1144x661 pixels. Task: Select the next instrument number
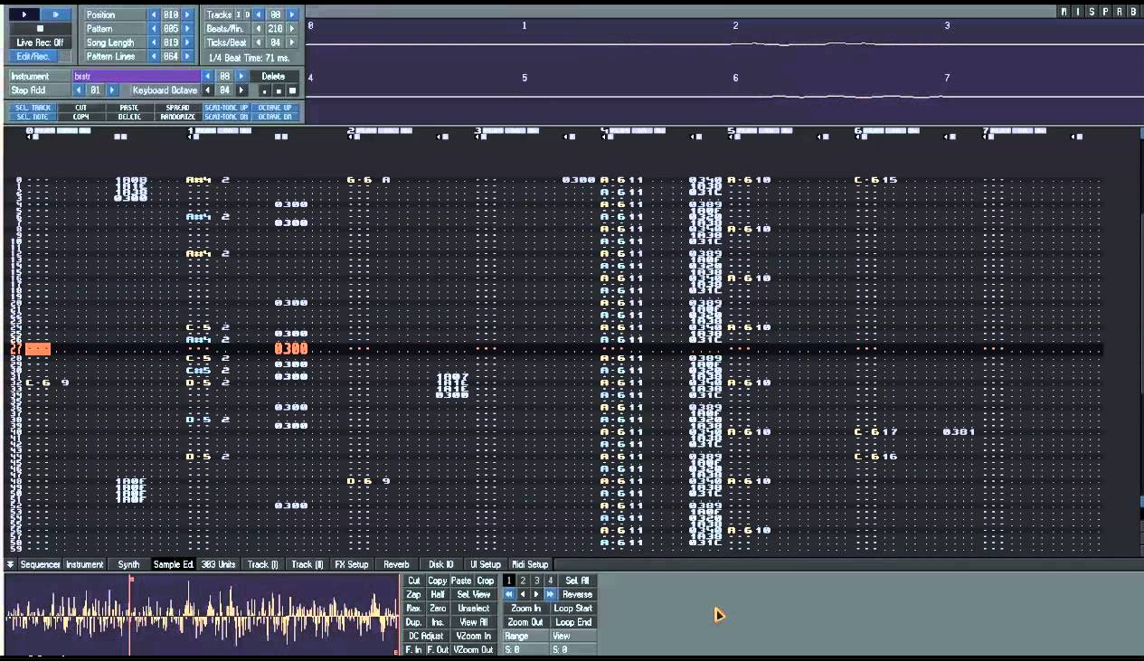[241, 77]
